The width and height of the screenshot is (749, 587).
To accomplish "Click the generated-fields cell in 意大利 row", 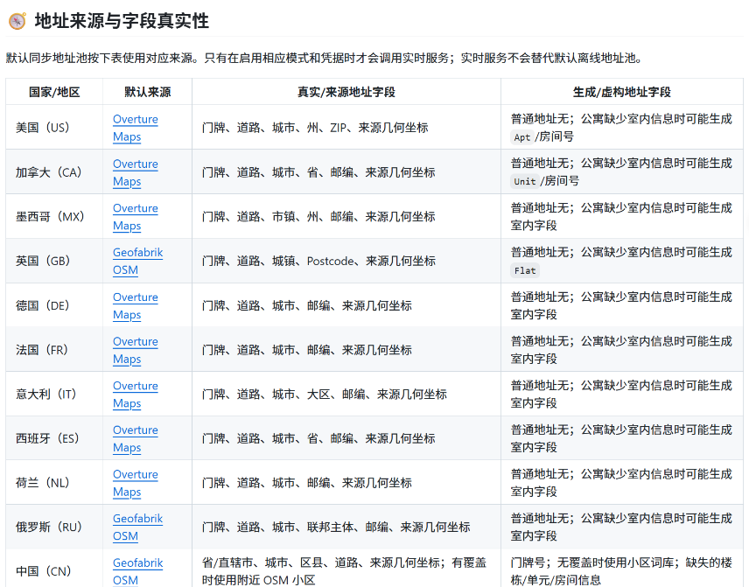I will [x=622, y=394].
